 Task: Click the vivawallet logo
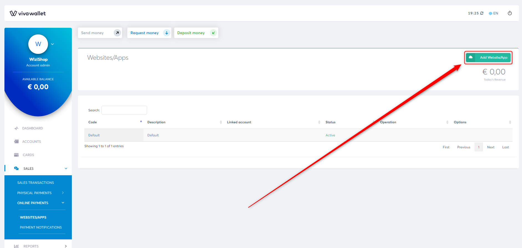(28, 13)
